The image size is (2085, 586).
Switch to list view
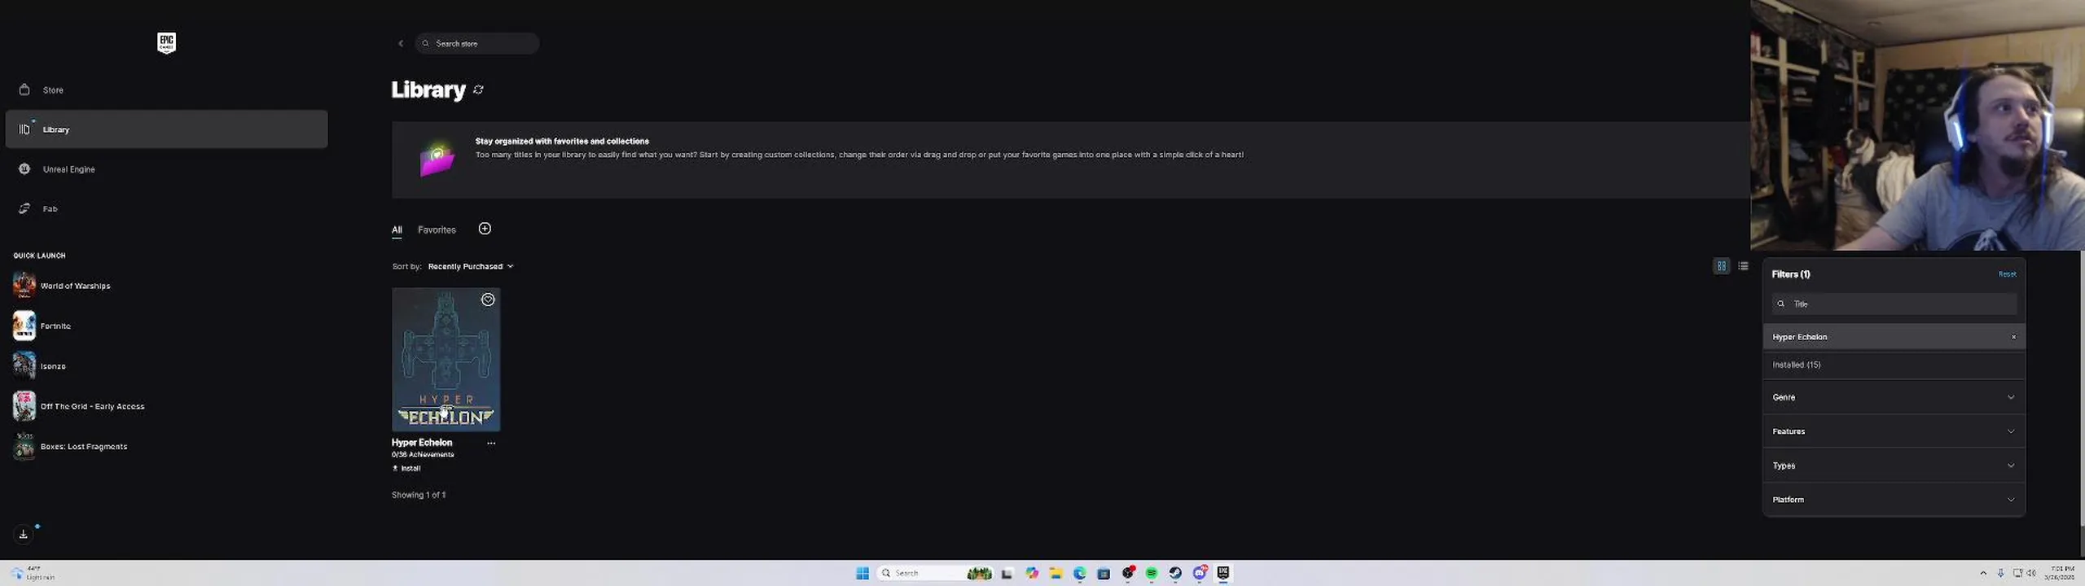coord(1743,266)
